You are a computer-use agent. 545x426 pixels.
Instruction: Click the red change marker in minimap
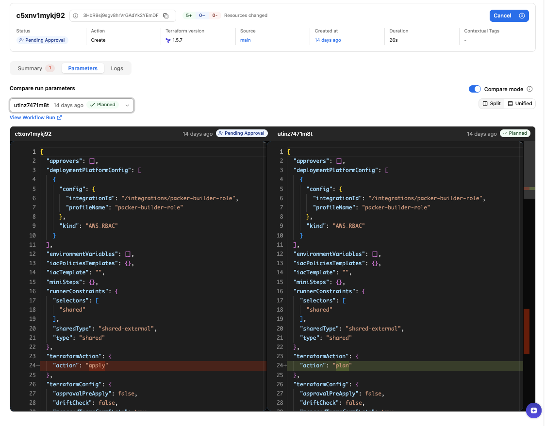point(527,331)
